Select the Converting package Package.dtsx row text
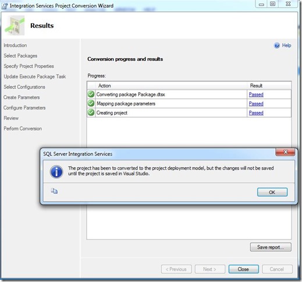 130,94
